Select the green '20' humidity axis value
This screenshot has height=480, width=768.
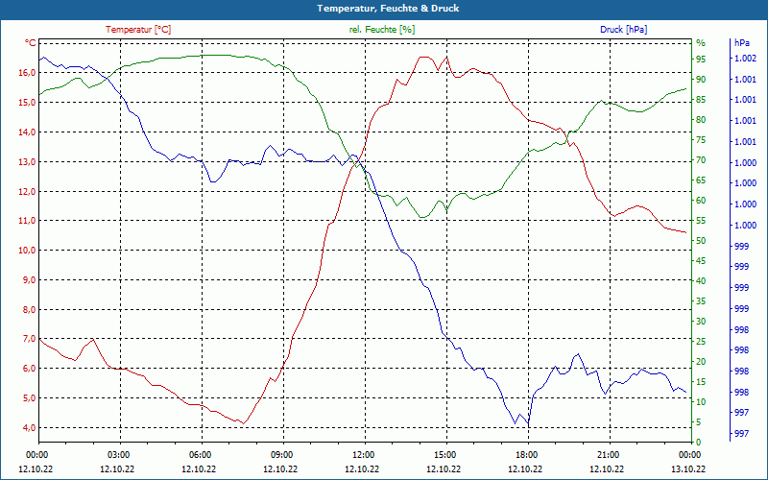coord(701,362)
